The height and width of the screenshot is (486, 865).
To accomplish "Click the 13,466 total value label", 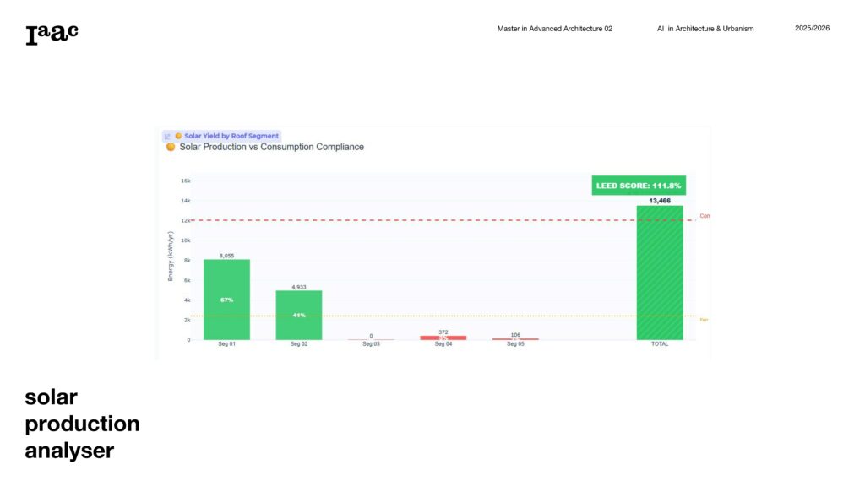I will click(660, 201).
